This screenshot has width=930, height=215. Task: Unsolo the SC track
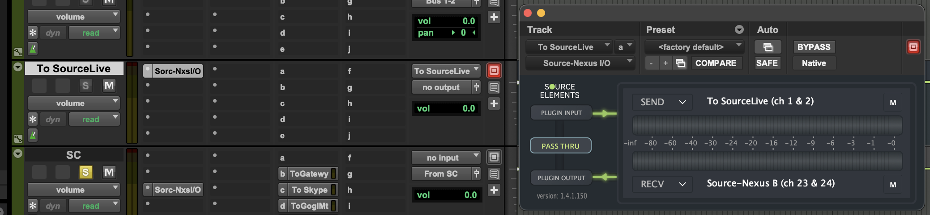(85, 172)
